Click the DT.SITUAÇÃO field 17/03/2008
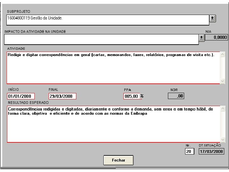This screenshot has width=229, height=172. click(211, 151)
